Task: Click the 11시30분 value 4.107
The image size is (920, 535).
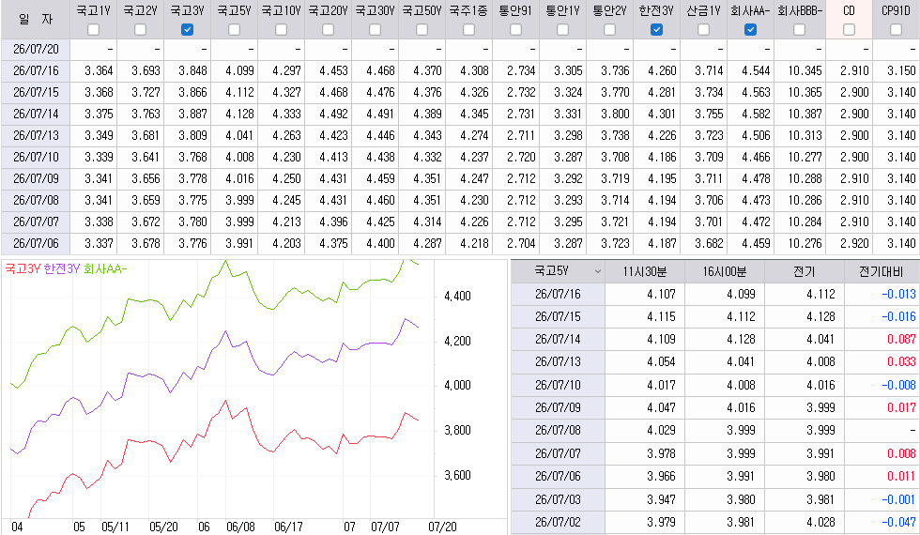Action: (x=661, y=294)
